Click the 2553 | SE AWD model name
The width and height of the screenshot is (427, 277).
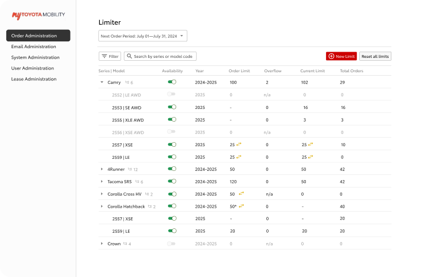[127, 108]
